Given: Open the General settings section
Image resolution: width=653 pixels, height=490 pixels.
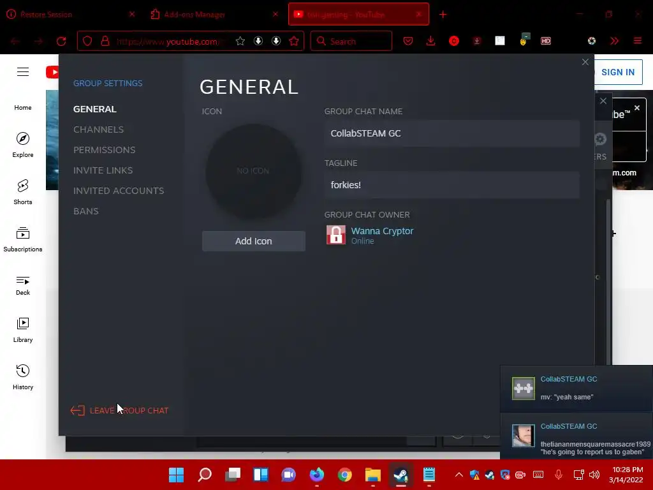Looking at the screenshot, I should pos(94,109).
